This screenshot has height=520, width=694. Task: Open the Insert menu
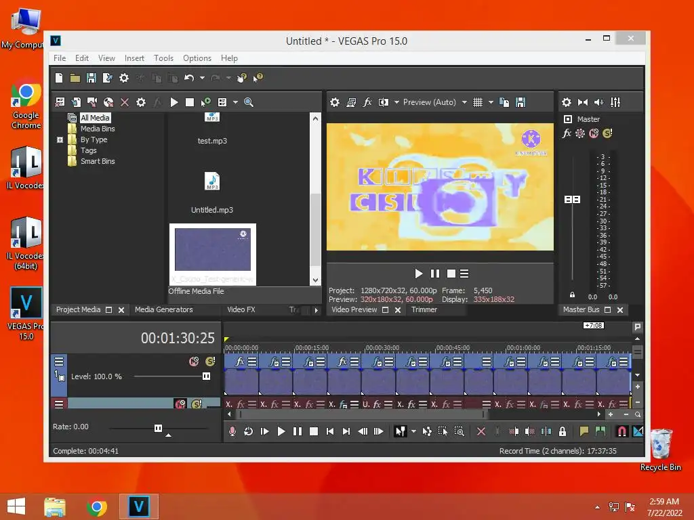134,58
